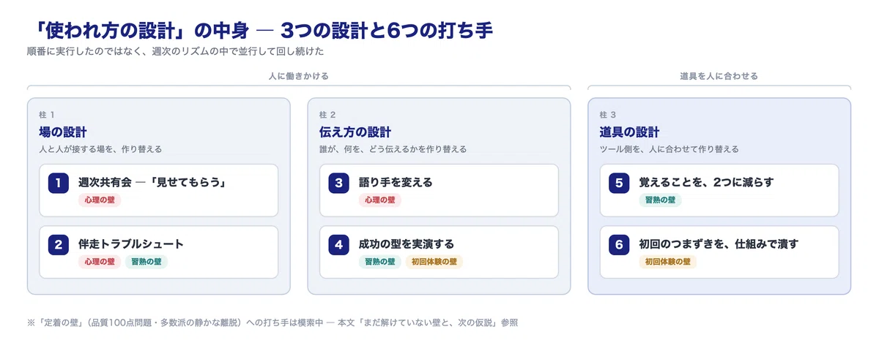Screen dimensions: 879x343
Task: Click 初回体験の壁 tag under 初回のつまずきを
Action: coord(667,262)
